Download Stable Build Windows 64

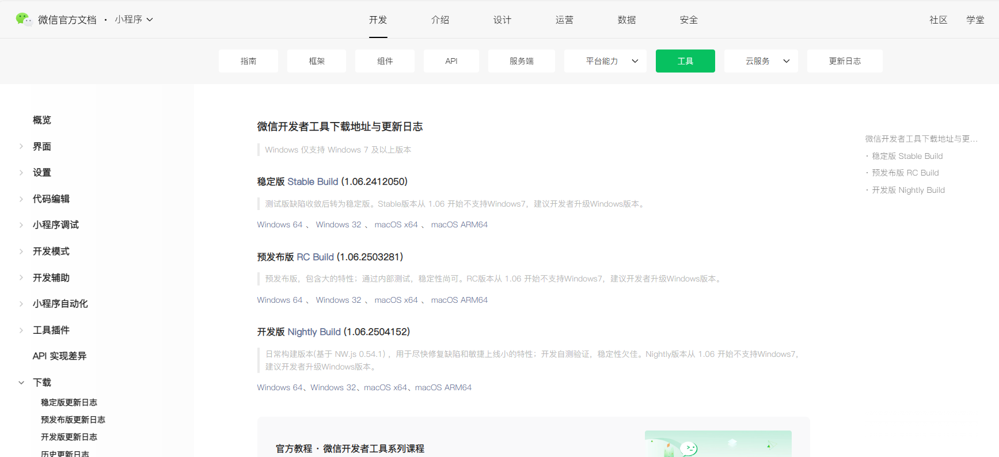pos(280,224)
